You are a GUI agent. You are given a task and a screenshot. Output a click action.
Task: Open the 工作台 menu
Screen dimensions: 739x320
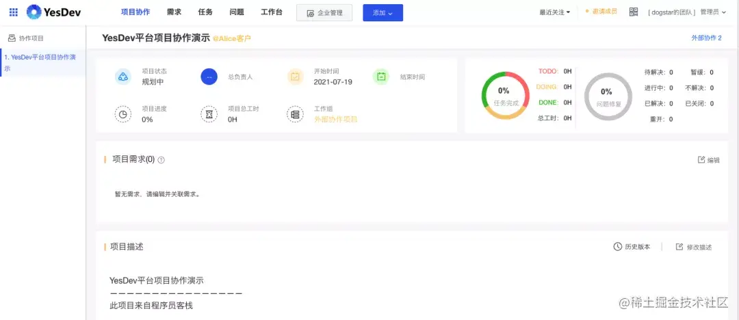[272, 12]
